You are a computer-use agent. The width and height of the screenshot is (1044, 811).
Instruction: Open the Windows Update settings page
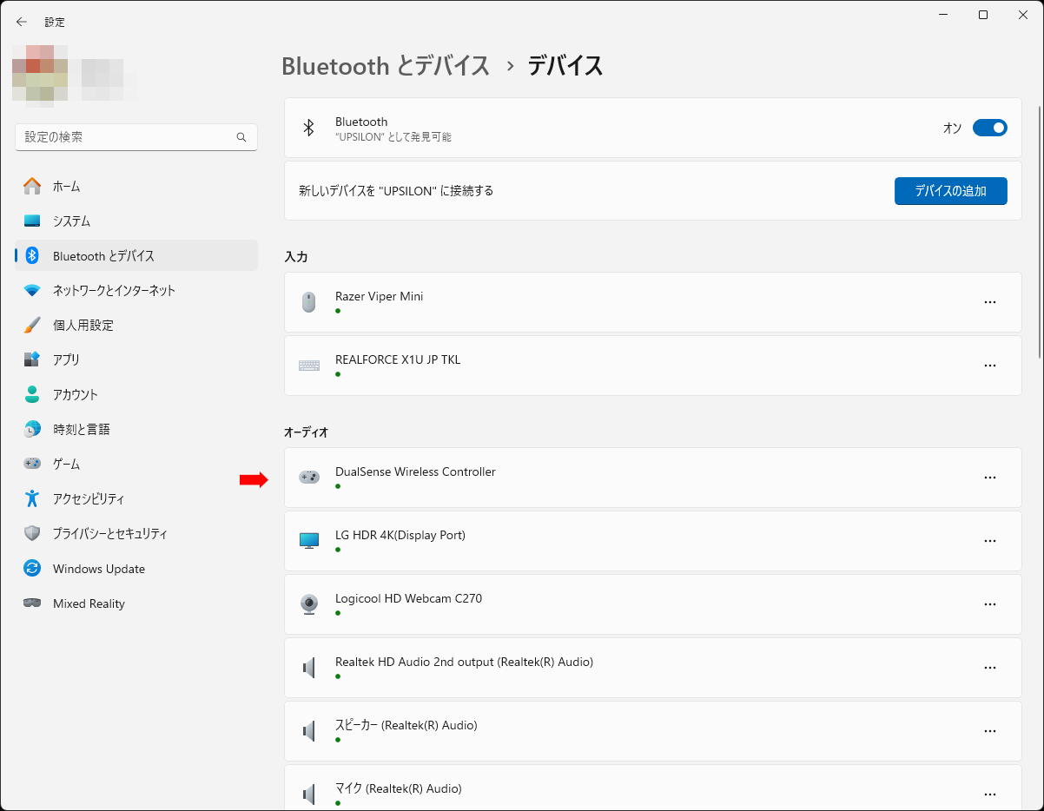[x=98, y=569]
